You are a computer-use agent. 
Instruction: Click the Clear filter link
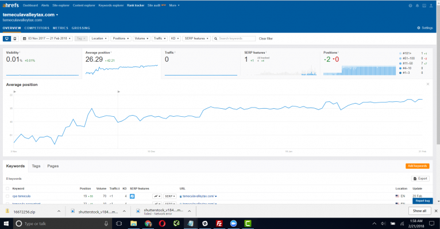(266, 38)
